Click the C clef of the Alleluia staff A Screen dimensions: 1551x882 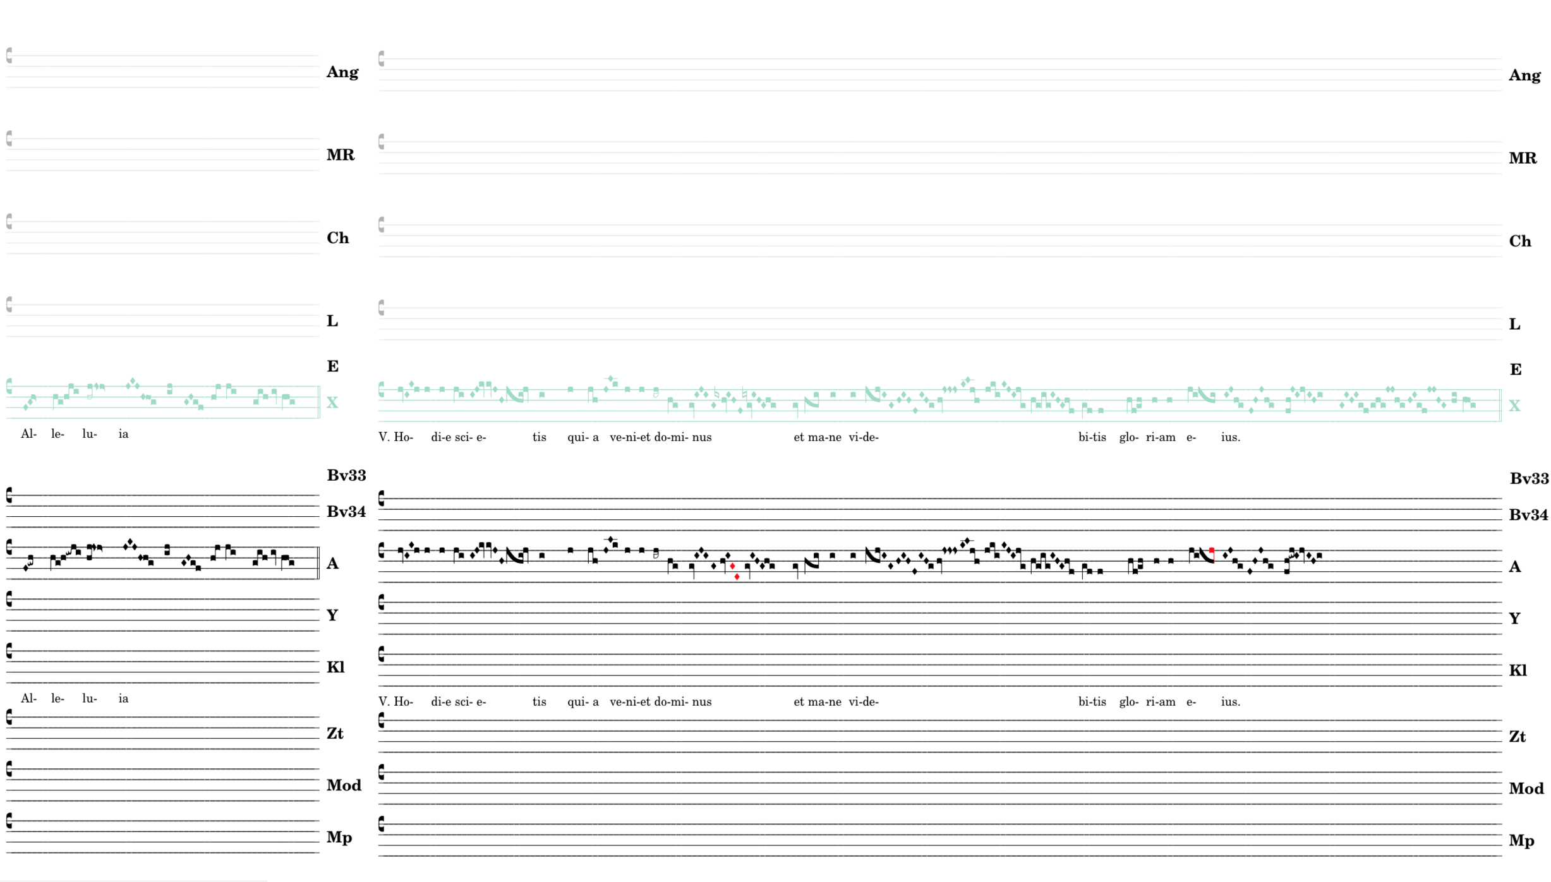coord(9,547)
